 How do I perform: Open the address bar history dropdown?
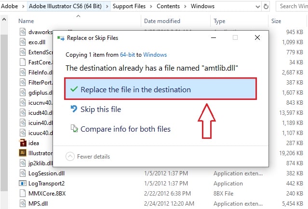click(x=258, y=7)
